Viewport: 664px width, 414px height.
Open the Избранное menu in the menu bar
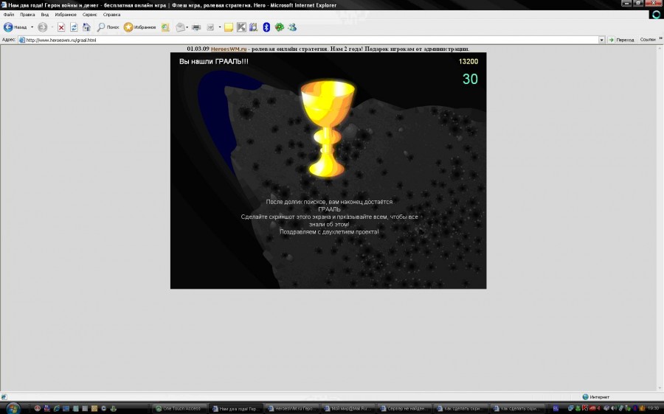coord(66,15)
